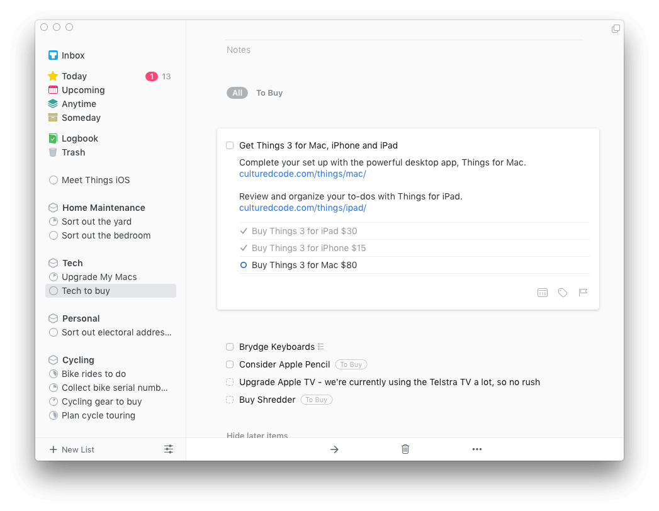Viewport: 659px width, 511px height.
Task: Click the Today star icon
Action: pos(53,76)
